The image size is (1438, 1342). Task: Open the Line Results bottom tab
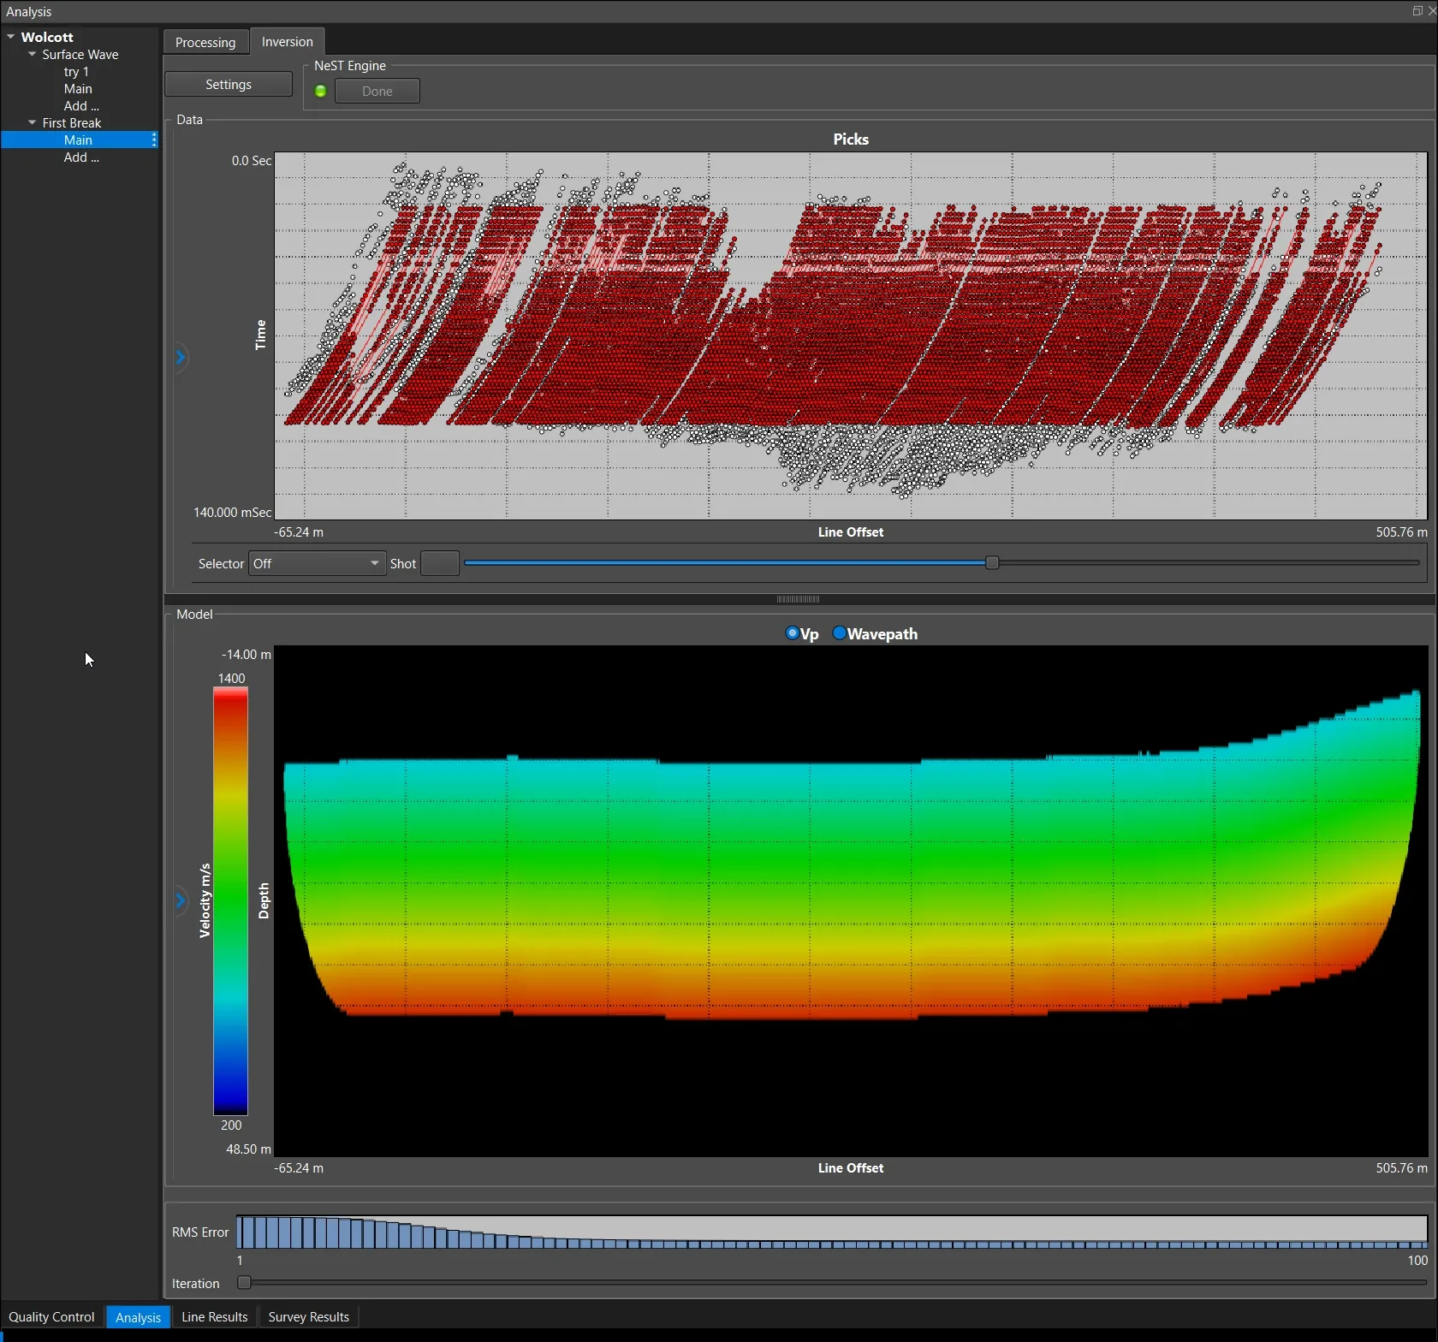point(214,1316)
